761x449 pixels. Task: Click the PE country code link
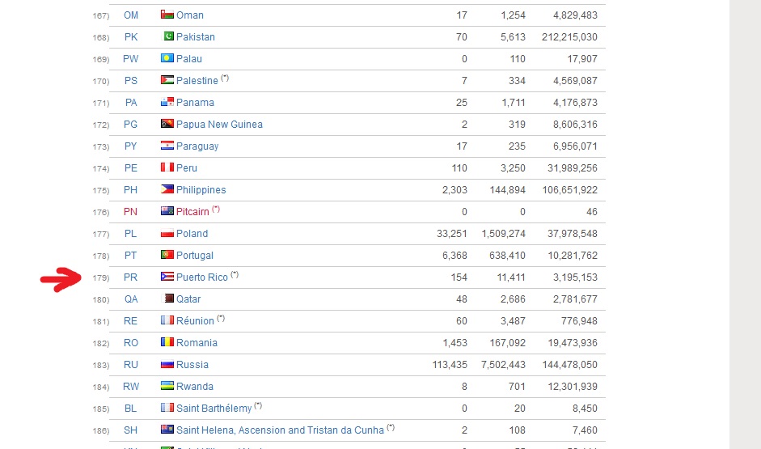pyautogui.click(x=131, y=168)
